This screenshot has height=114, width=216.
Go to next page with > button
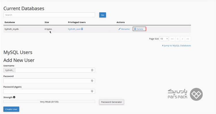182,39
